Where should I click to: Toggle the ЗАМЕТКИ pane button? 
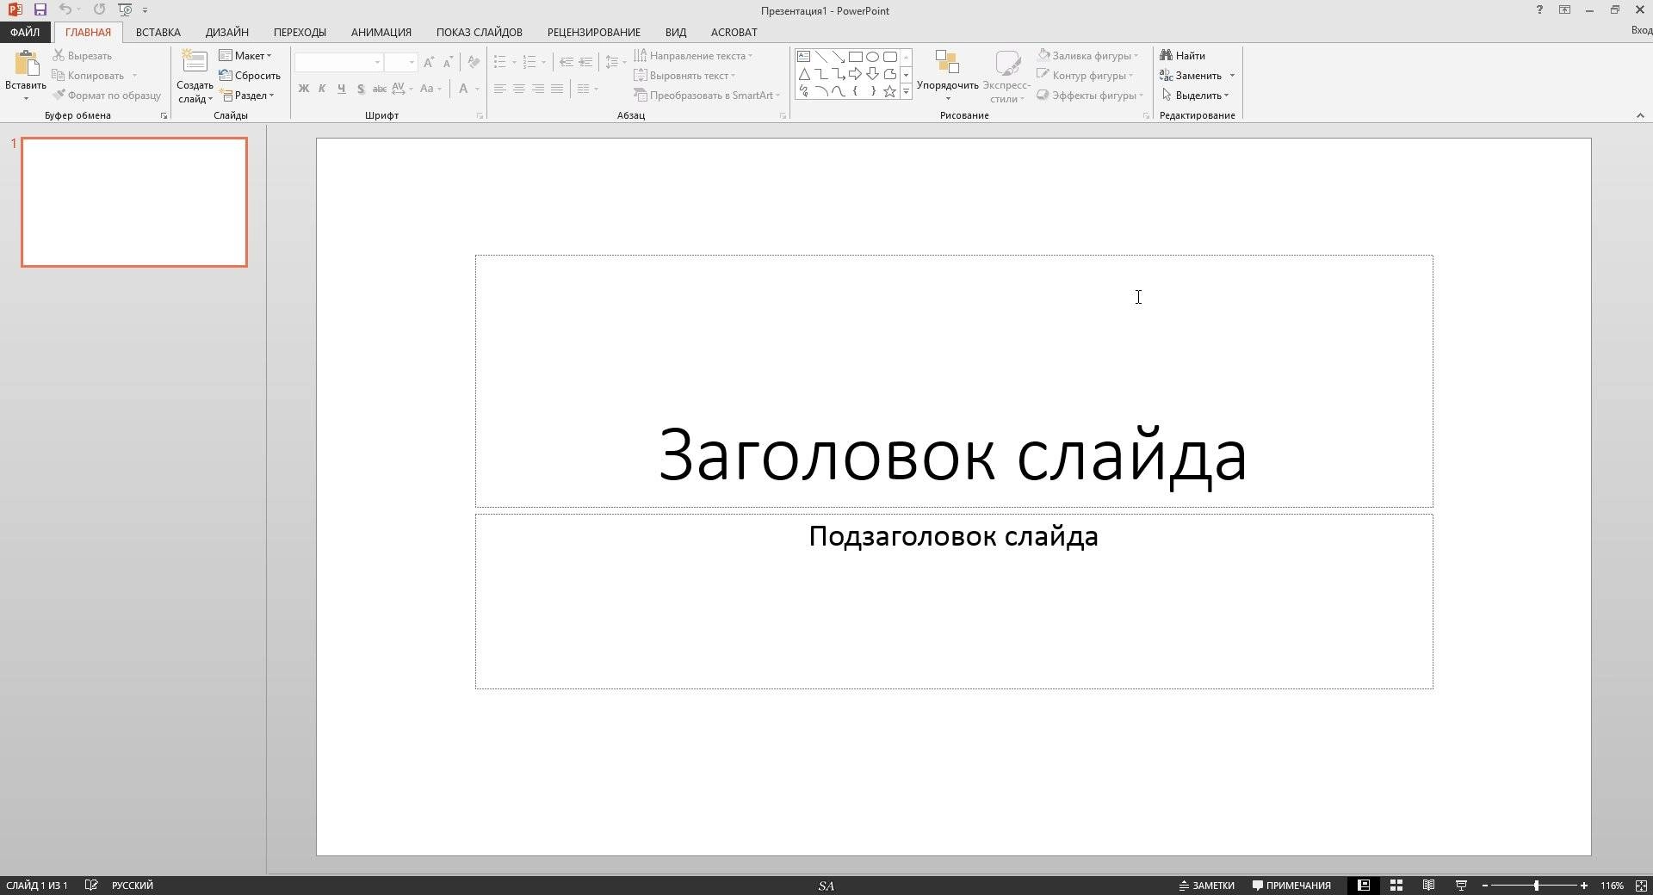tap(1206, 885)
